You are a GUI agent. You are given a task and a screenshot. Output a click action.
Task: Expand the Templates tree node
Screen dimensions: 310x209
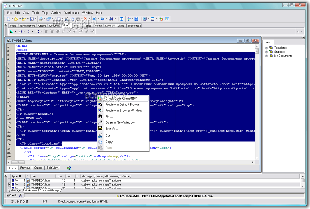pos(266,48)
